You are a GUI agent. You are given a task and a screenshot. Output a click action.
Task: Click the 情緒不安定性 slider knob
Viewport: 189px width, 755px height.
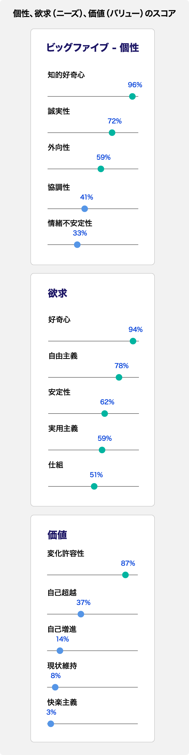pyautogui.click(x=77, y=245)
